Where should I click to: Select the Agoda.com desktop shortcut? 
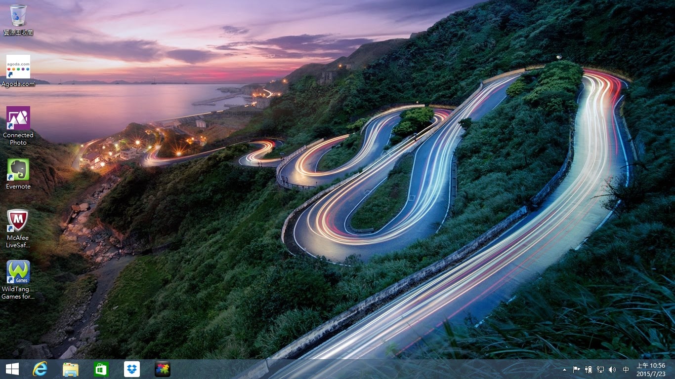[x=18, y=71]
